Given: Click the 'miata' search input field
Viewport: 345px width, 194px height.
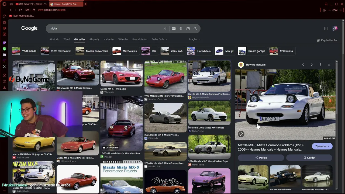Looking at the screenshot, I should click(105, 29).
